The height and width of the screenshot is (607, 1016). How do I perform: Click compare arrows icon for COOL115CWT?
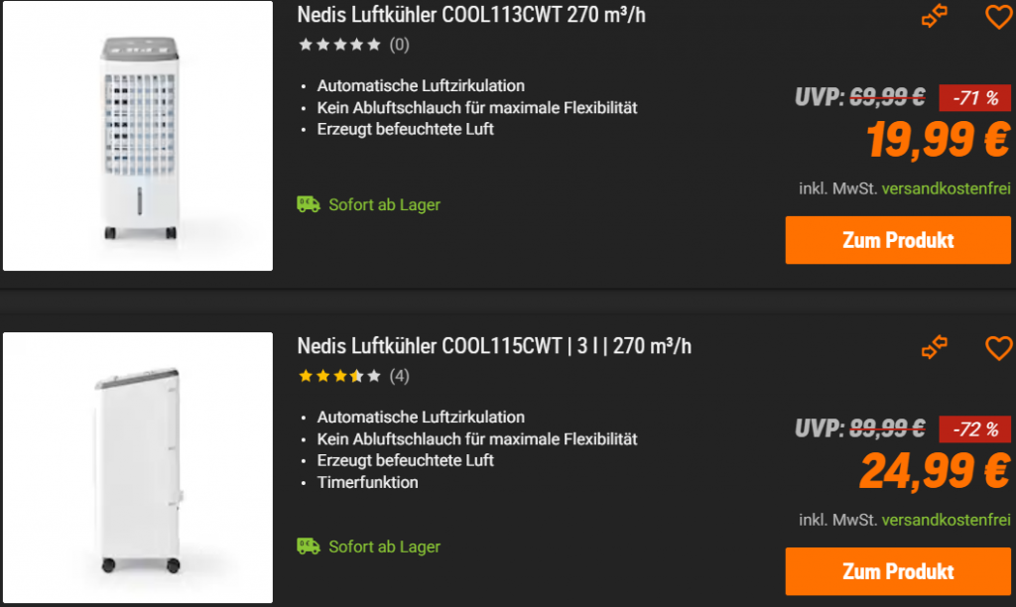935,348
